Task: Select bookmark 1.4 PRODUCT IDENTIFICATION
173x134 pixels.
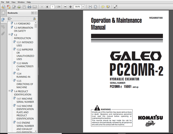Action: pyautogui.click(x=23, y=93)
